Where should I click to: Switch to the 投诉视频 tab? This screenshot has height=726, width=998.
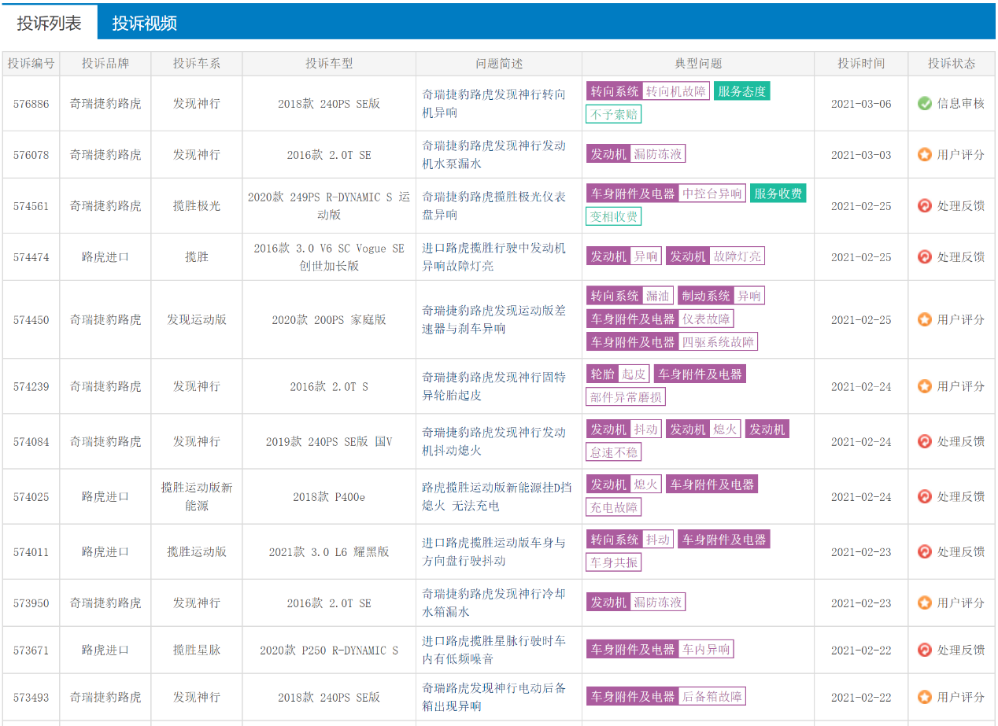[x=144, y=23]
